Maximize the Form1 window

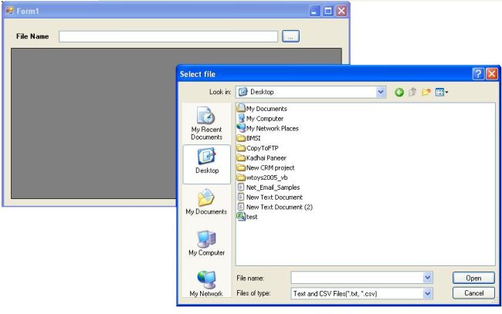tap(327, 12)
